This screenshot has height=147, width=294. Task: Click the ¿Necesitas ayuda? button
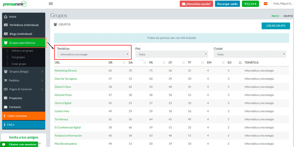196,4
